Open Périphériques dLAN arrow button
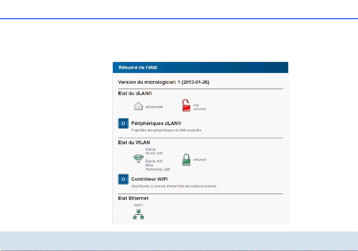This screenshot has height=251, width=358. (123, 123)
